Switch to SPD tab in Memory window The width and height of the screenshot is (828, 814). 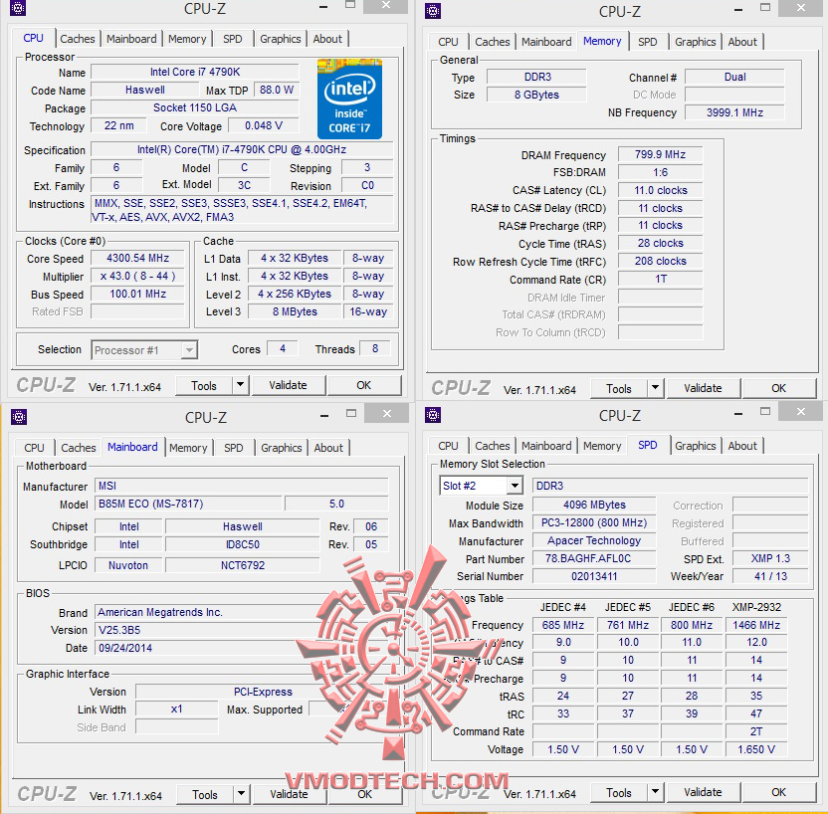[x=648, y=42]
